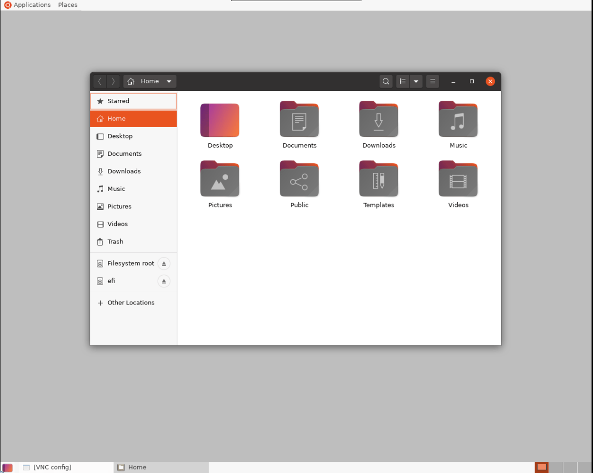The width and height of the screenshot is (593, 473).
Task: Open the view options dropdown
Action: (416, 81)
